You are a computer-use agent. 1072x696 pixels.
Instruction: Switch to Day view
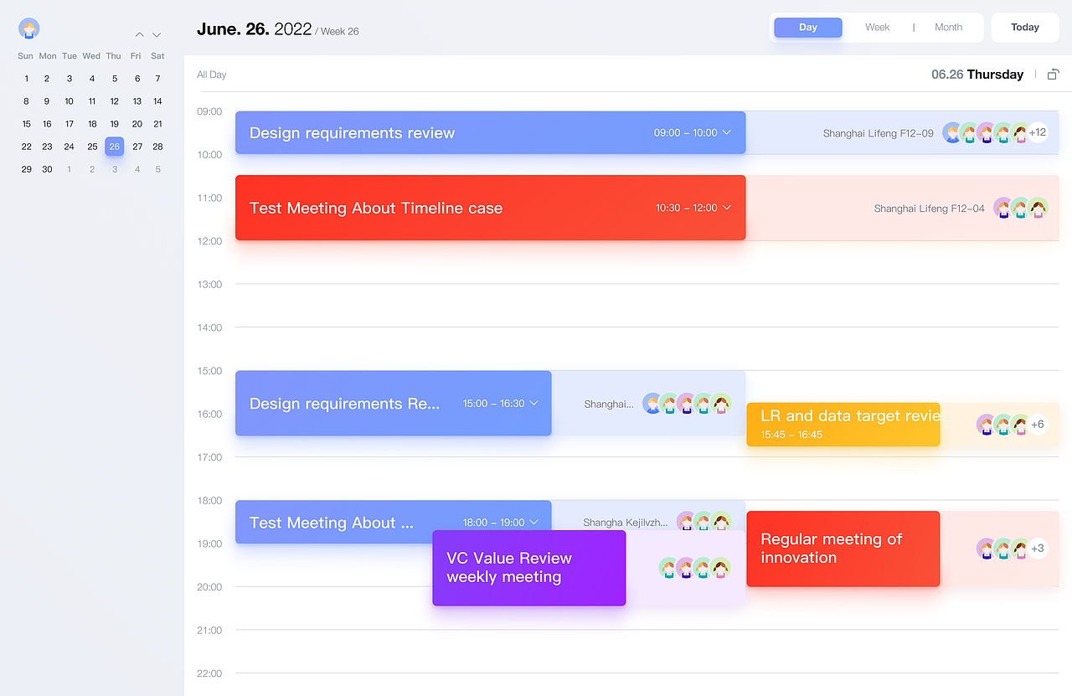[x=807, y=28]
